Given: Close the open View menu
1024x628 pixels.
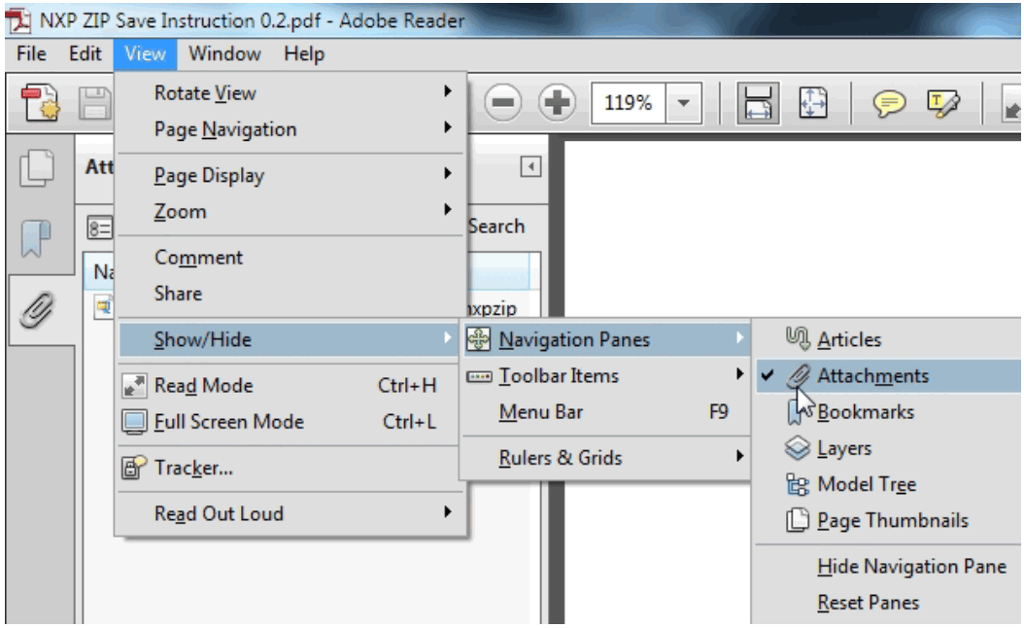Looking at the screenshot, I should pos(145,53).
